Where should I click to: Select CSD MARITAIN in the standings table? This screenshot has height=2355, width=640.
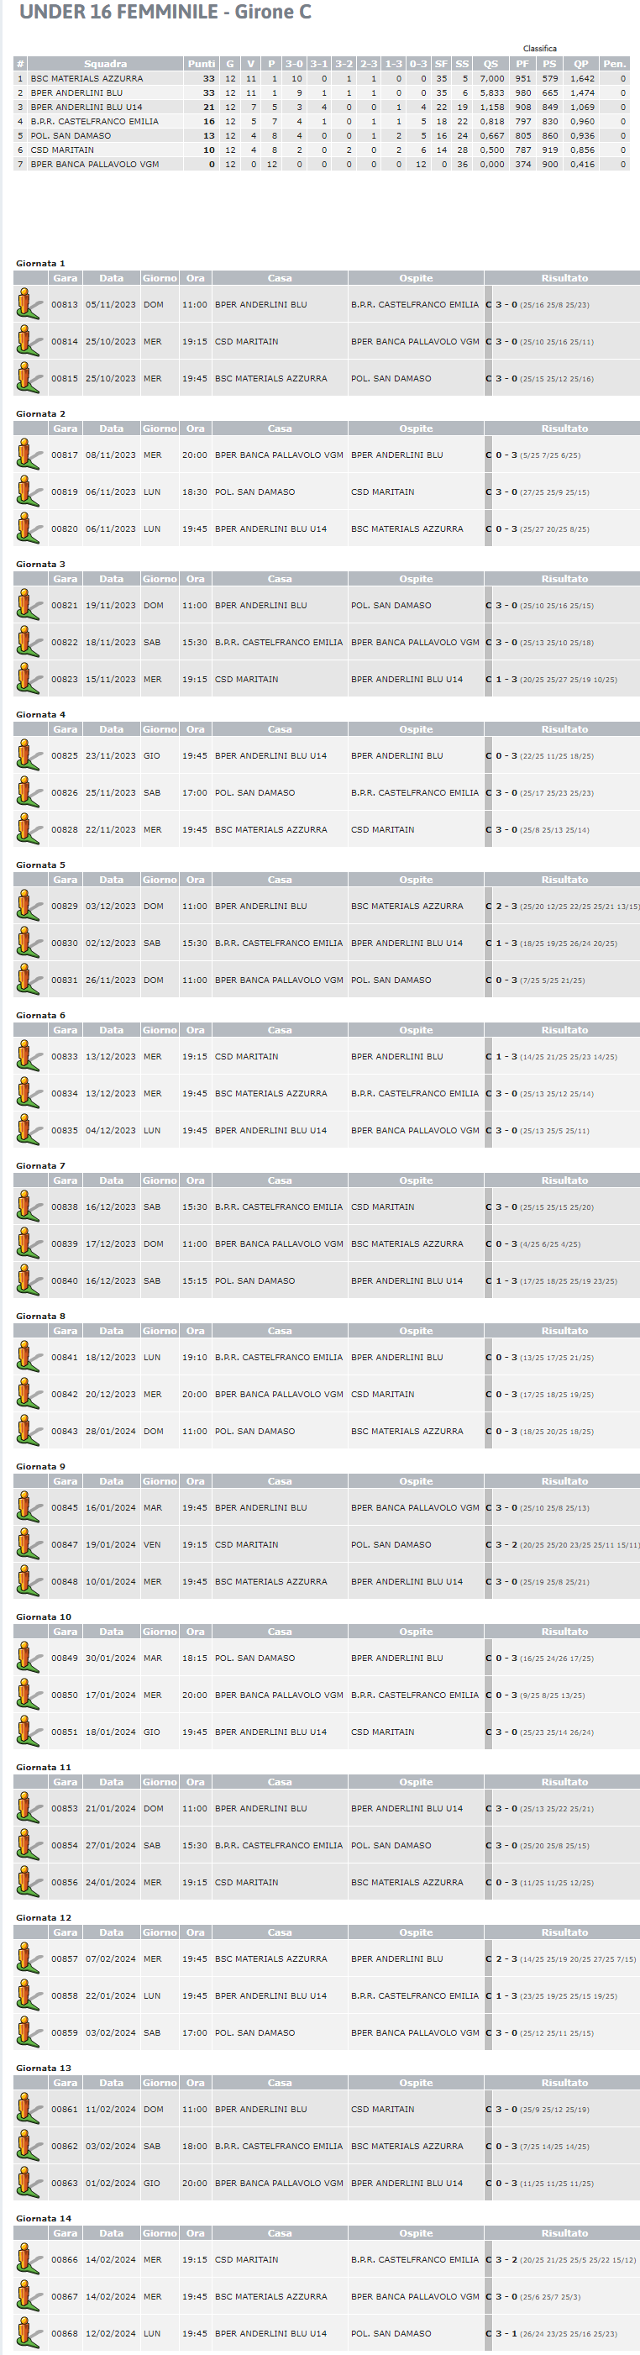coord(62,150)
